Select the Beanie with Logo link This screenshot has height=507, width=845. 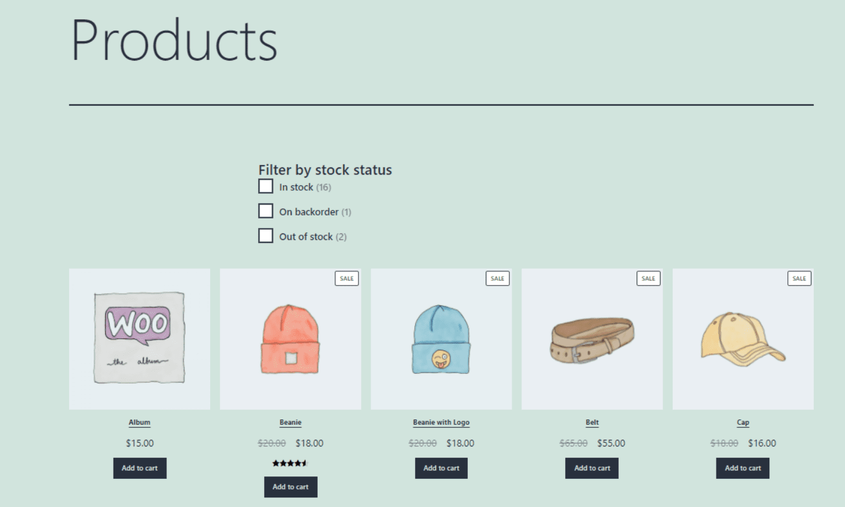click(441, 422)
